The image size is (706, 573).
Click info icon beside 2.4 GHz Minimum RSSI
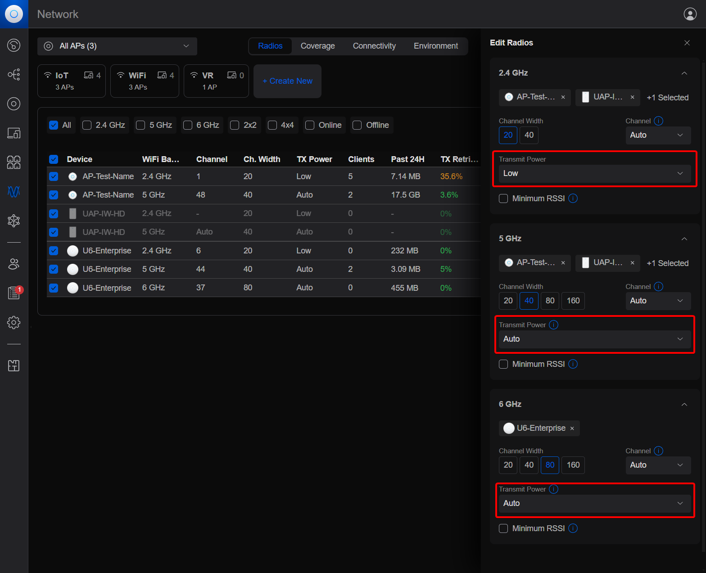(573, 199)
